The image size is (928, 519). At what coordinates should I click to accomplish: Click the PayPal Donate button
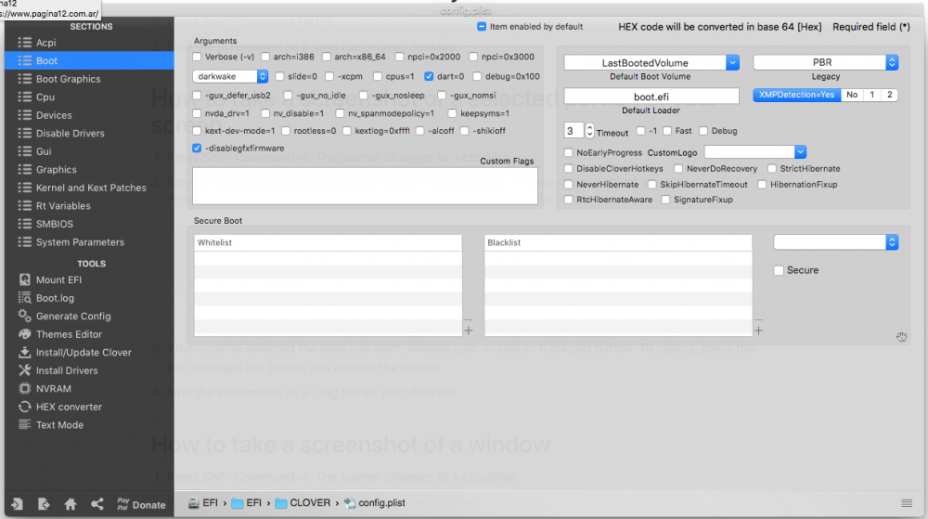141,504
